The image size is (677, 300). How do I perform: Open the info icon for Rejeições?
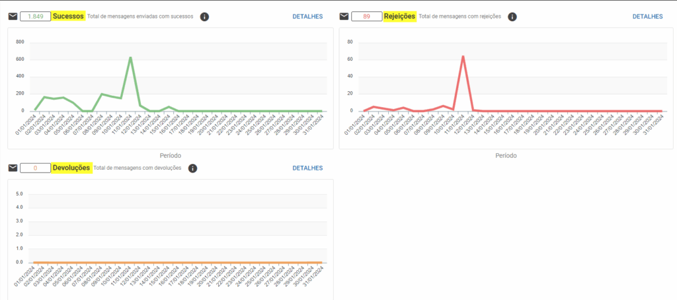pos(512,17)
